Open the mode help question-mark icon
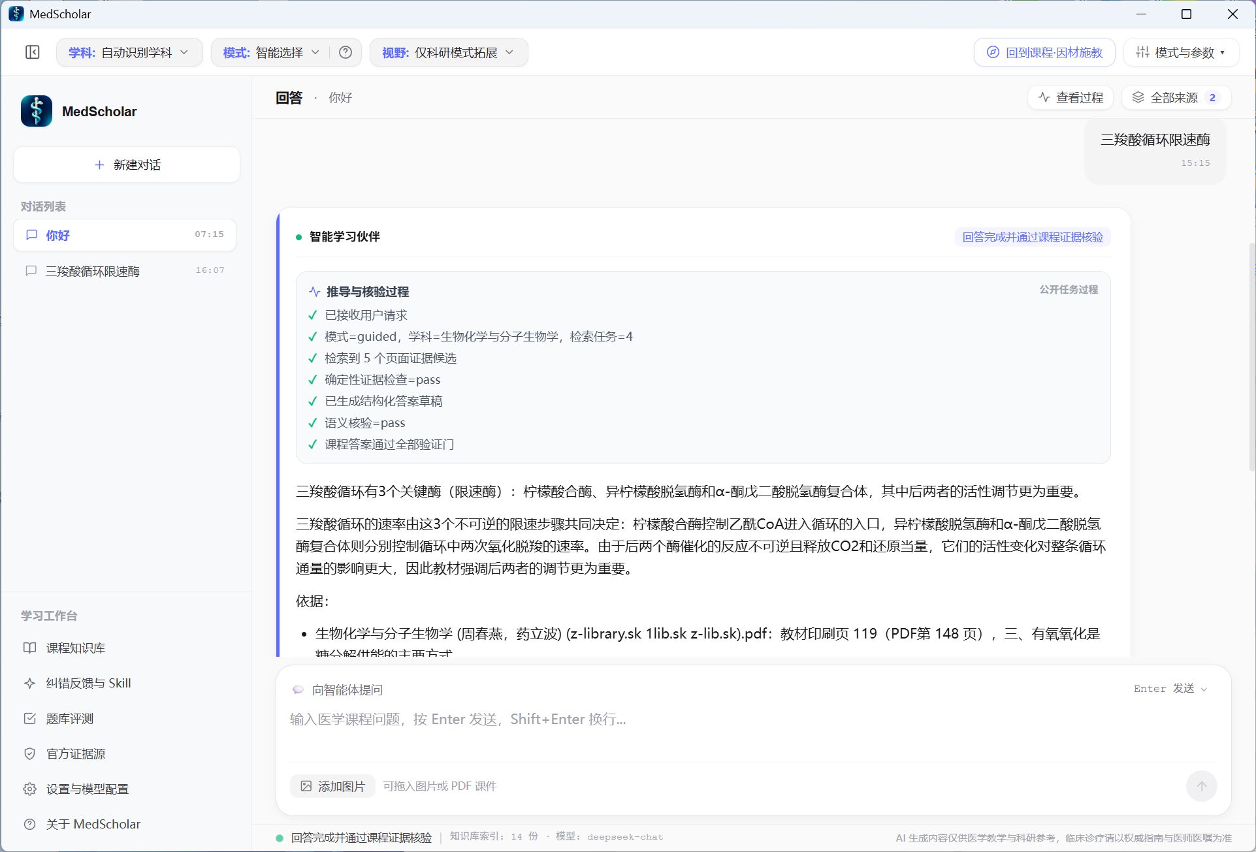 (346, 52)
